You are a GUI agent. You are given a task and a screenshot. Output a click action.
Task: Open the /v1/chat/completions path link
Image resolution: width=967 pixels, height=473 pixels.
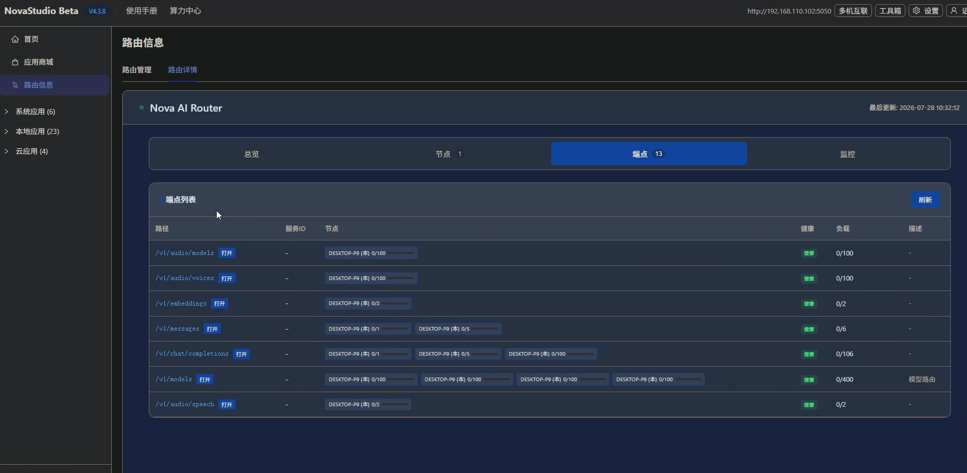pyautogui.click(x=192, y=354)
